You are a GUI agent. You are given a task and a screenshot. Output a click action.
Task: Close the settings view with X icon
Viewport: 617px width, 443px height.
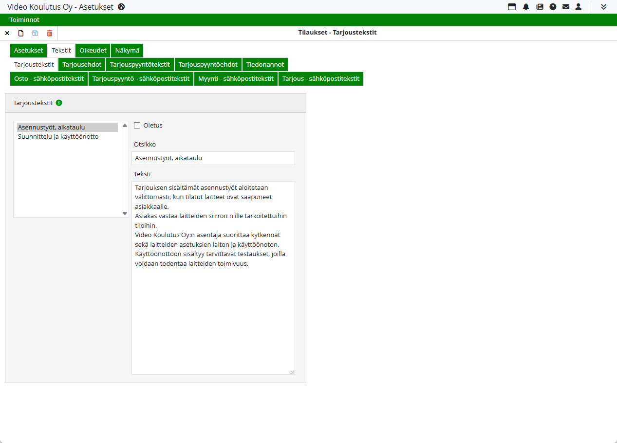point(7,33)
